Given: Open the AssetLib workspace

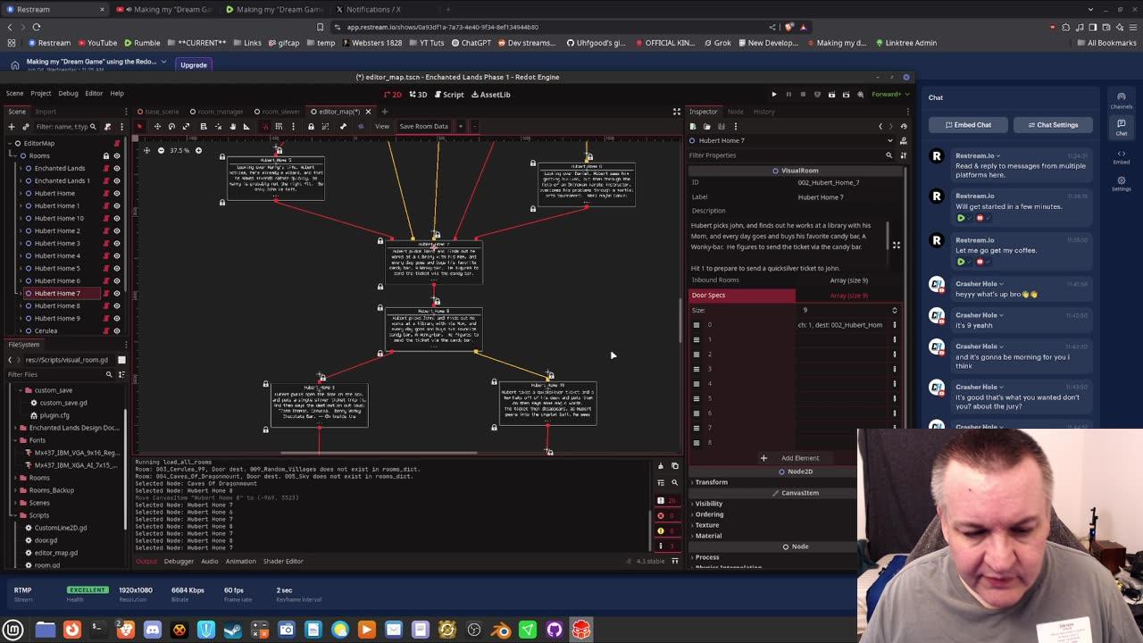Looking at the screenshot, I should click(490, 94).
